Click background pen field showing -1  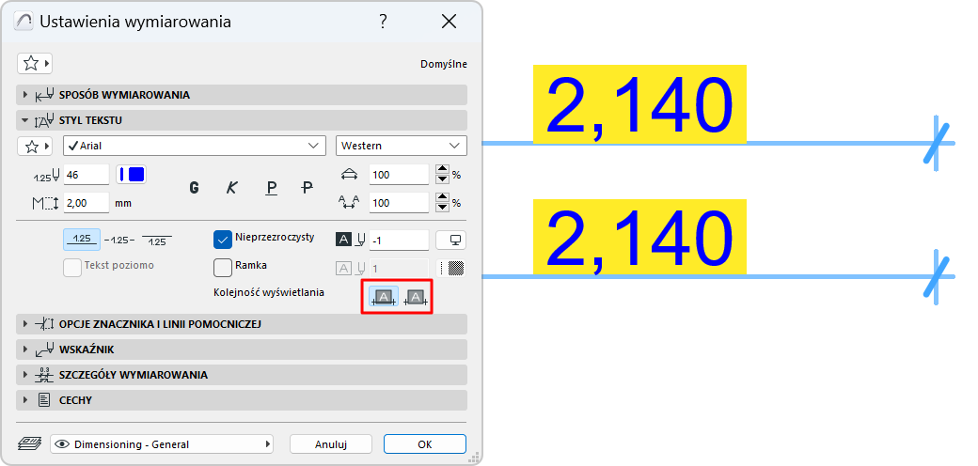(399, 240)
